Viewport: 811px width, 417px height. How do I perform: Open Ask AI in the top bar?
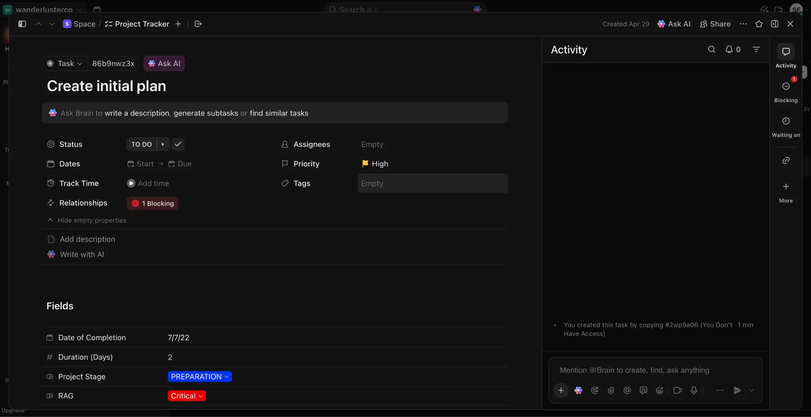(x=674, y=24)
